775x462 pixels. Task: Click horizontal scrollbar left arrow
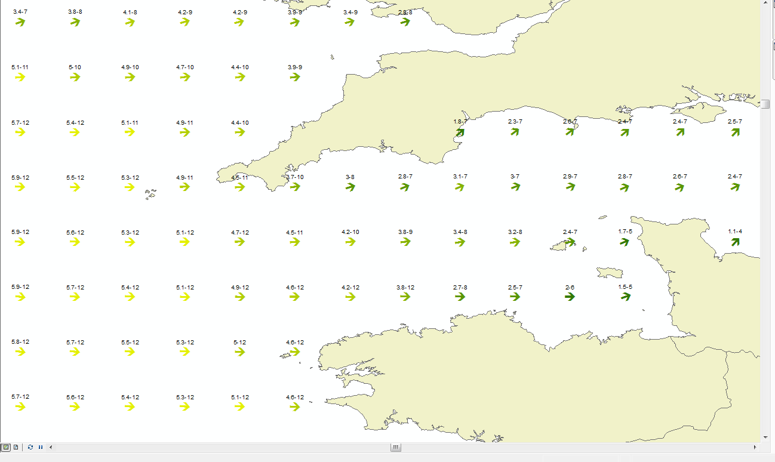(x=51, y=447)
